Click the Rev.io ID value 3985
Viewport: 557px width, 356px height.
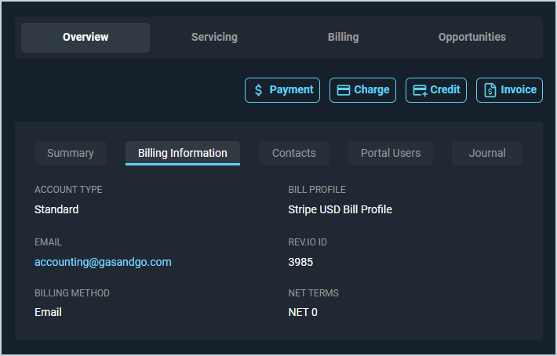(x=300, y=262)
